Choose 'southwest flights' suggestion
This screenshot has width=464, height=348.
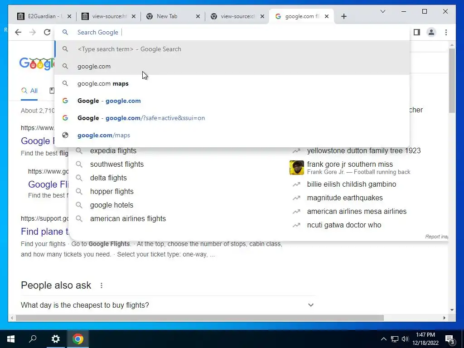pos(117,164)
